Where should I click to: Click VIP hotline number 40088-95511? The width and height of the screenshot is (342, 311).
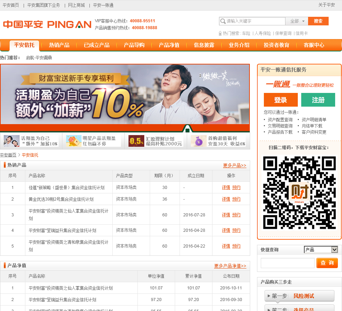click(142, 21)
